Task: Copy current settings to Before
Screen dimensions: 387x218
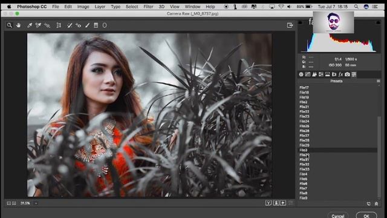Action: pyautogui.click(x=283, y=203)
